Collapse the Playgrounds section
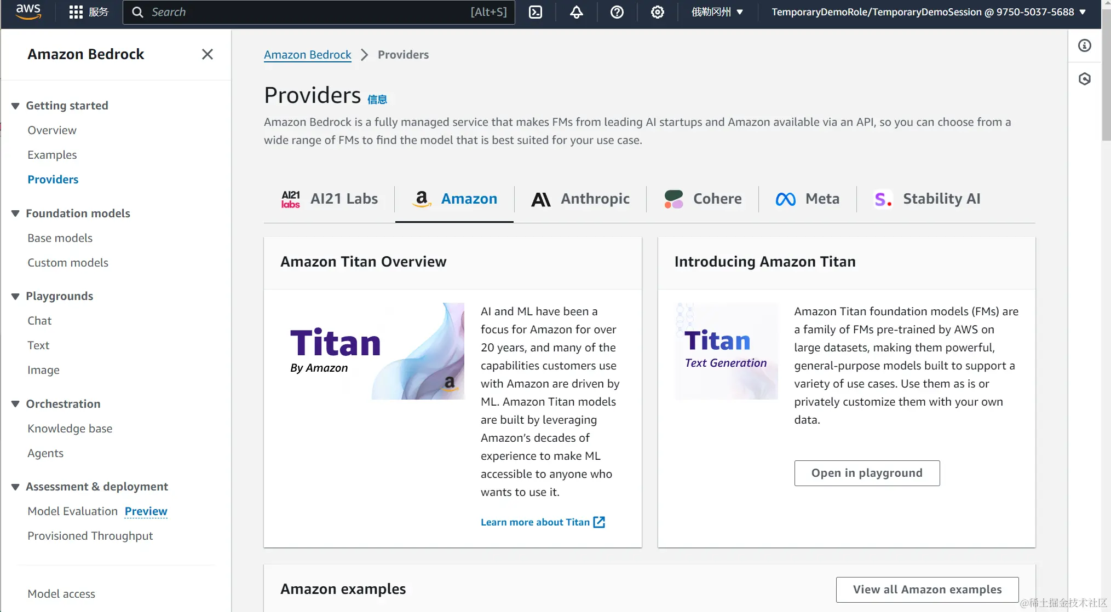This screenshot has height=612, width=1111. tap(15, 296)
